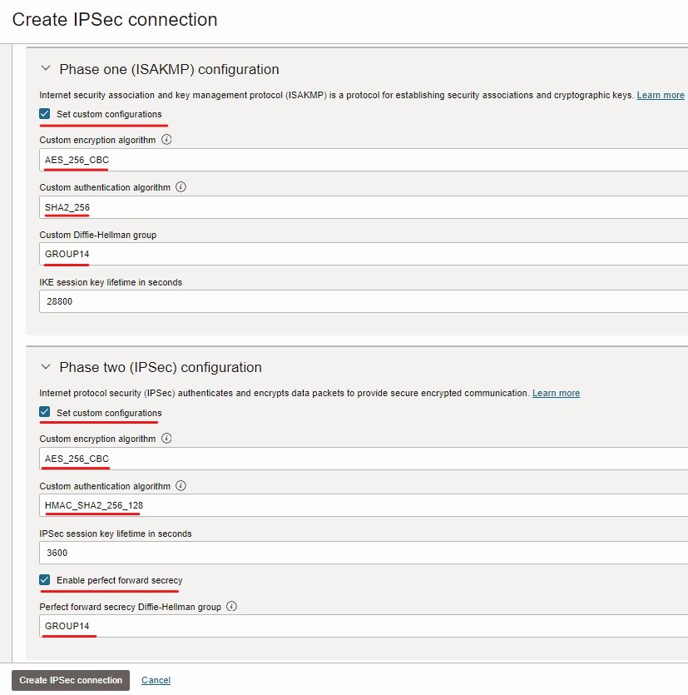Click info icon beside PFS Diffie-Hellman group
This screenshot has height=695, width=688.
click(232, 607)
